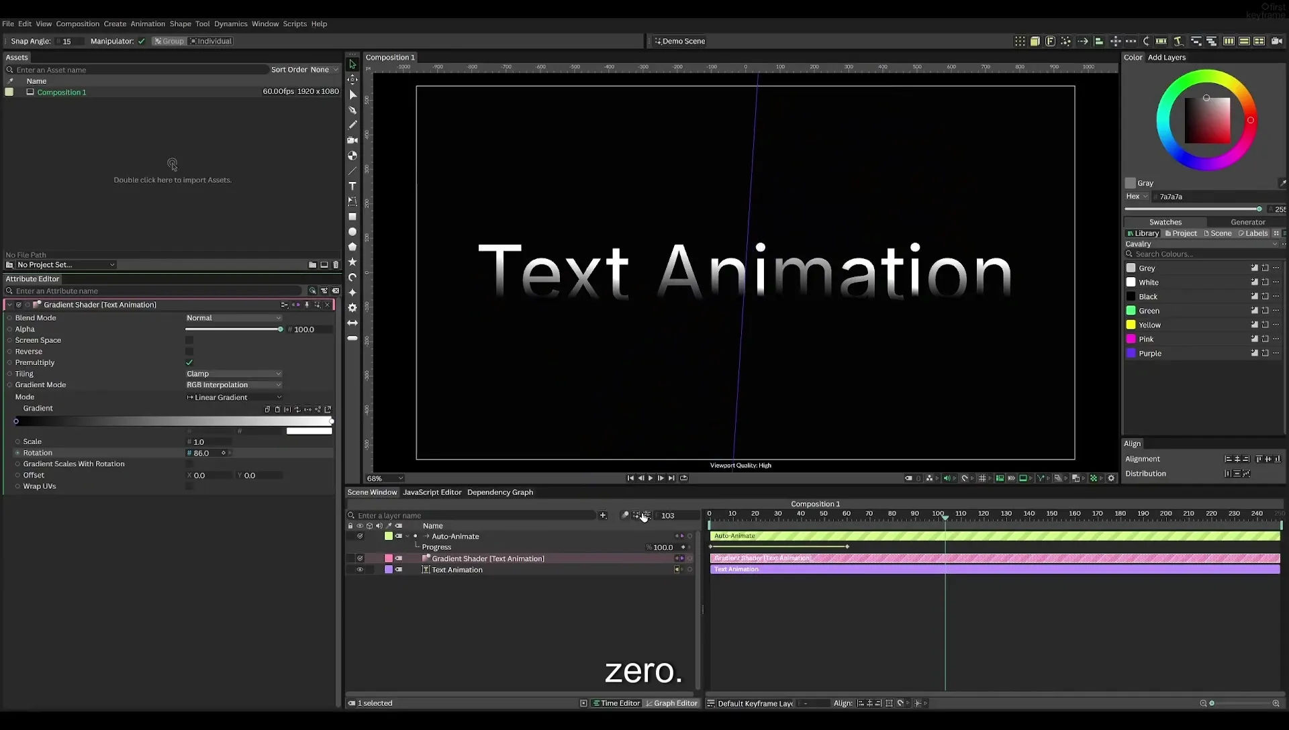The height and width of the screenshot is (730, 1289).
Task: Open the viewport settings gear icon
Action: tap(1111, 478)
